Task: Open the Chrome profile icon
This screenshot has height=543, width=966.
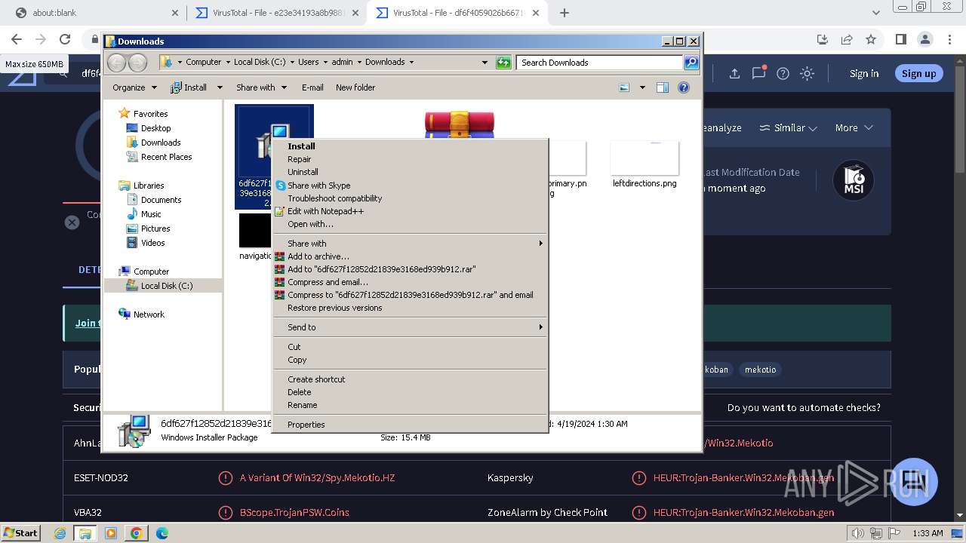Action: point(925,39)
